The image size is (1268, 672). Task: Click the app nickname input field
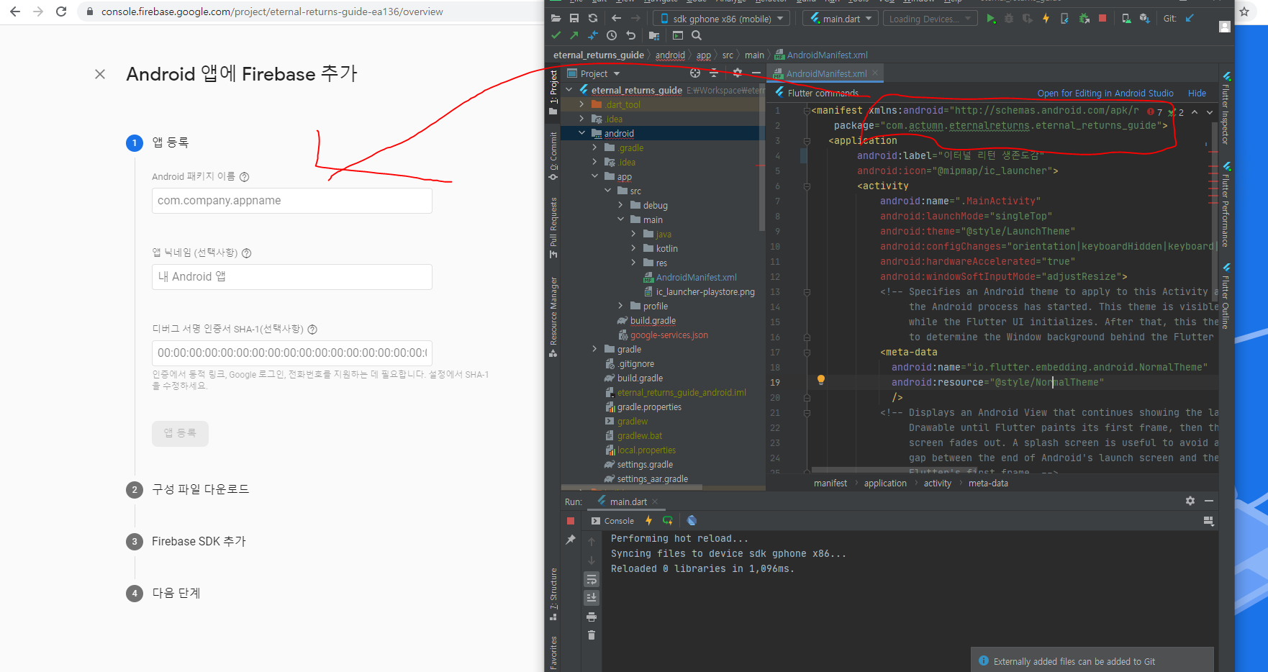291,277
